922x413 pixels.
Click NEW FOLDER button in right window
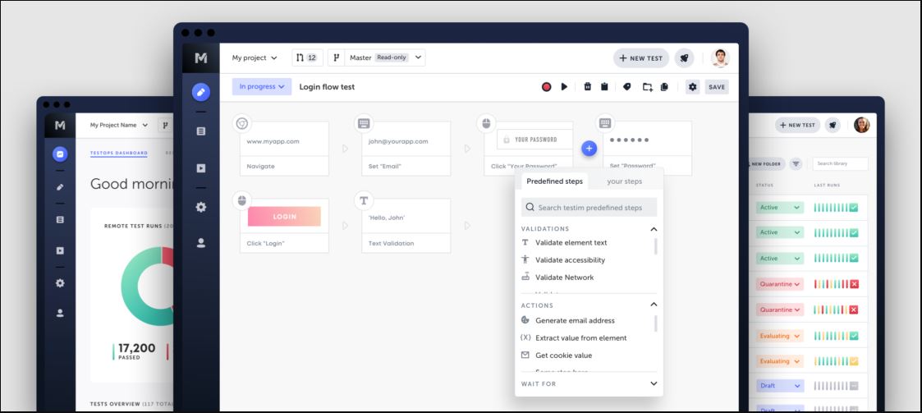(766, 164)
